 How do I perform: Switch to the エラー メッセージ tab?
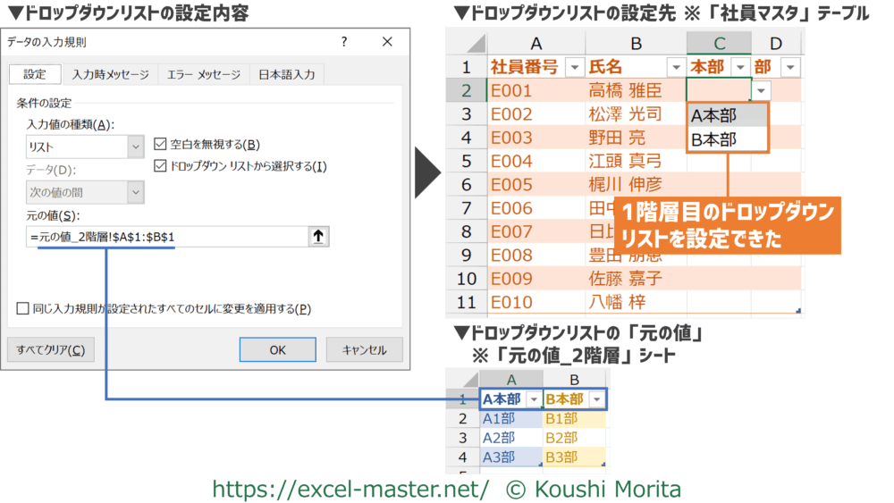click(x=203, y=75)
